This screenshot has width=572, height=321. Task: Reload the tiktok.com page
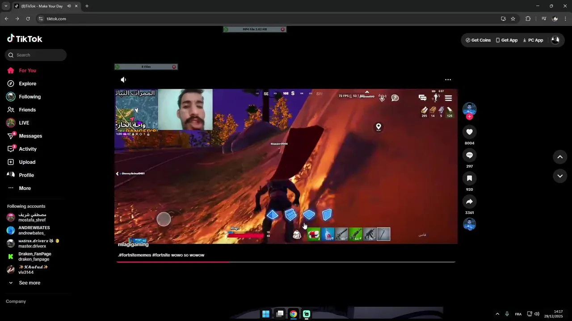[28, 19]
